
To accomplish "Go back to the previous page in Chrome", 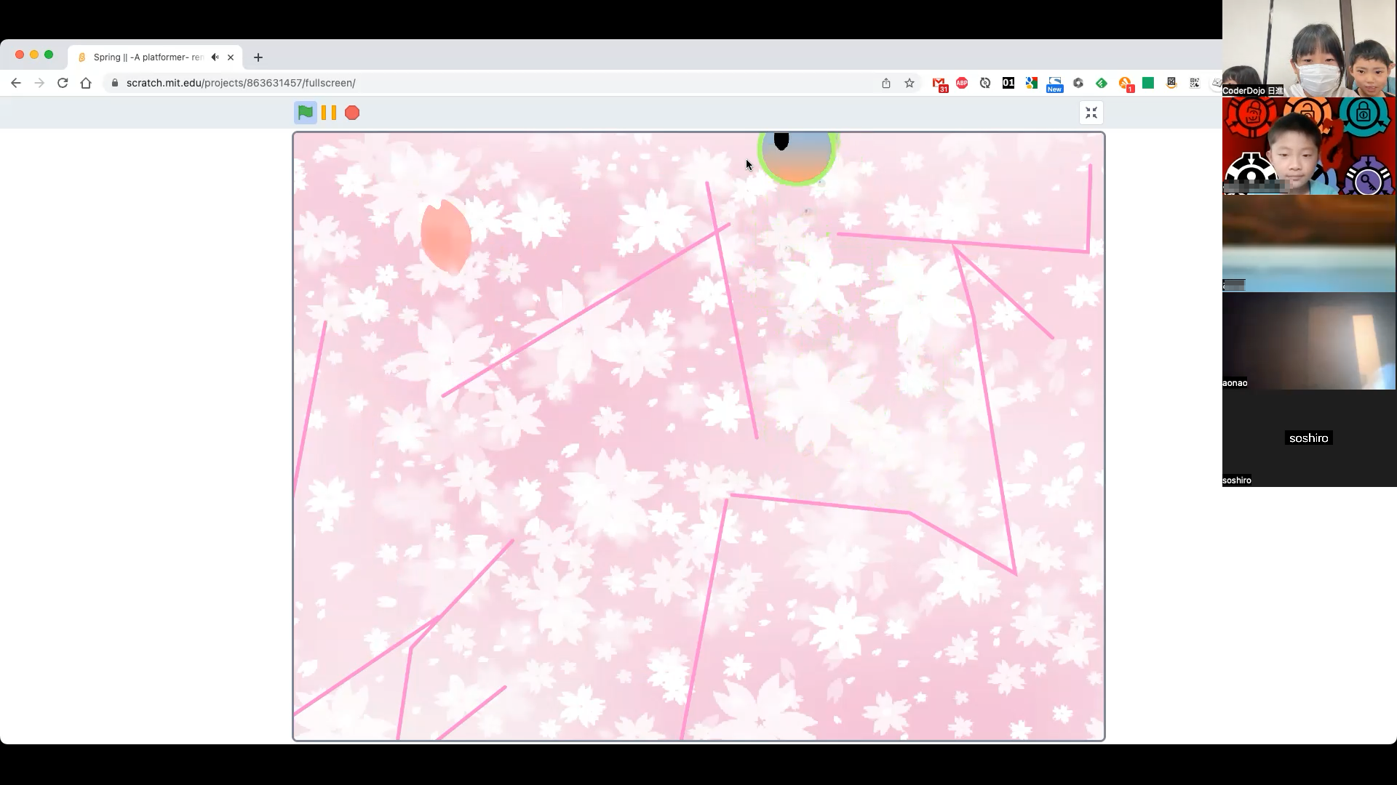I will tap(16, 83).
